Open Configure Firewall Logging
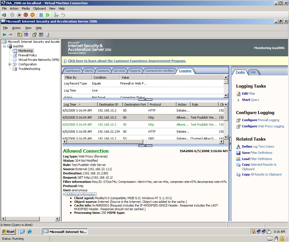The width and height of the screenshot is (289, 242). pos(260,120)
